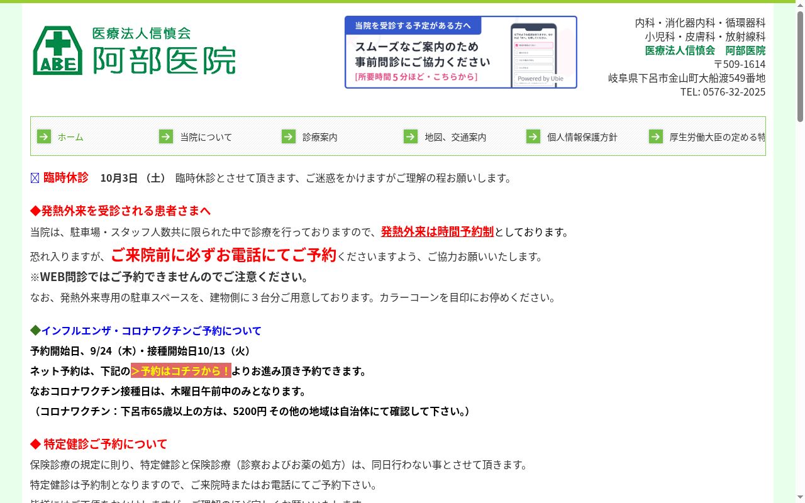Click the 発熱外来は時間予約制 underlined link
This screenshot has height=503, width=805.
pyautogui.click(x=437, y=231)
